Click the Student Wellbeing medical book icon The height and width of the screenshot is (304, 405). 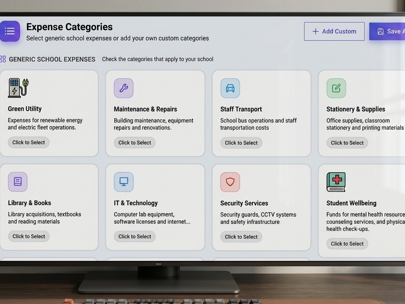pyautogui.click(x=336, y=182)
